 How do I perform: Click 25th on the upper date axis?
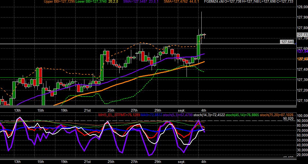pyautogui.click(x=111, y=110)
